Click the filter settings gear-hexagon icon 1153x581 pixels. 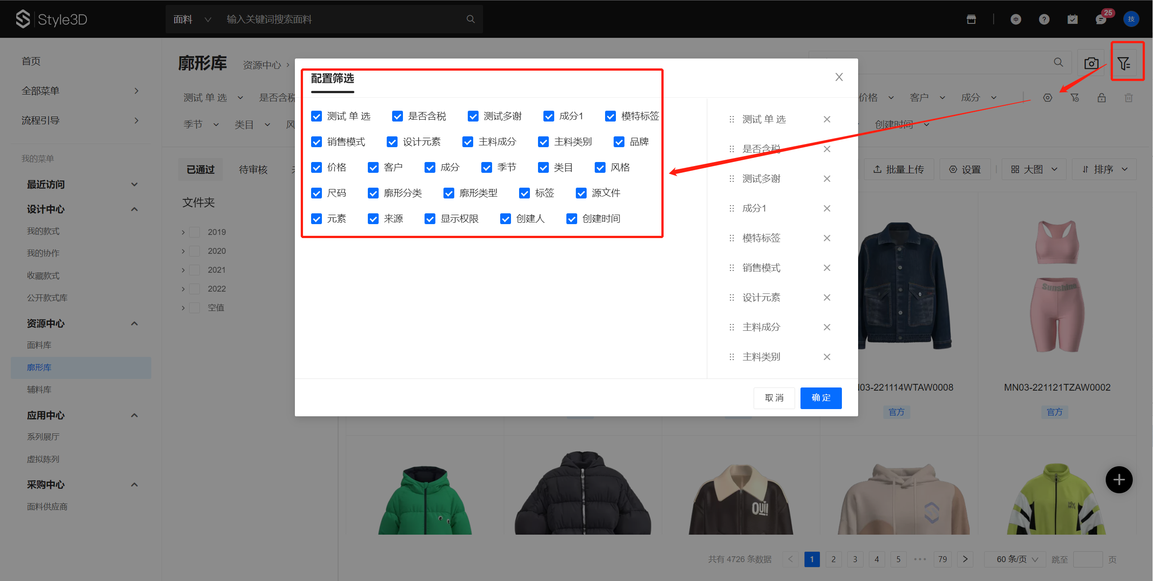point(1048,98)
